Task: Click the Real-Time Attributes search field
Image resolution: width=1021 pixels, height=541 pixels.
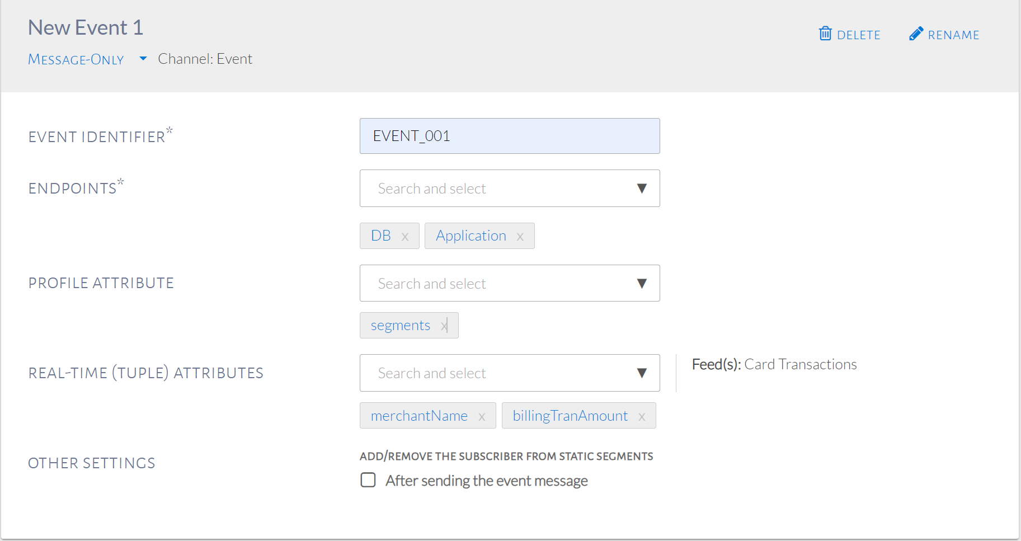Action: pos(492,373)
